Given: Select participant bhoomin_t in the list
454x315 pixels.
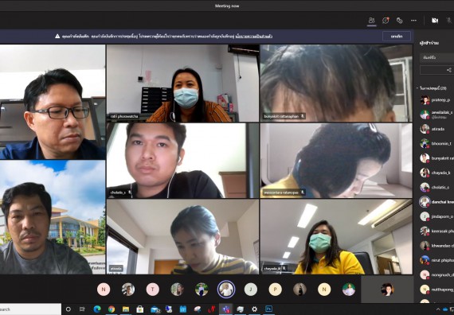Looking at the screenshot, I should point(436,143).
